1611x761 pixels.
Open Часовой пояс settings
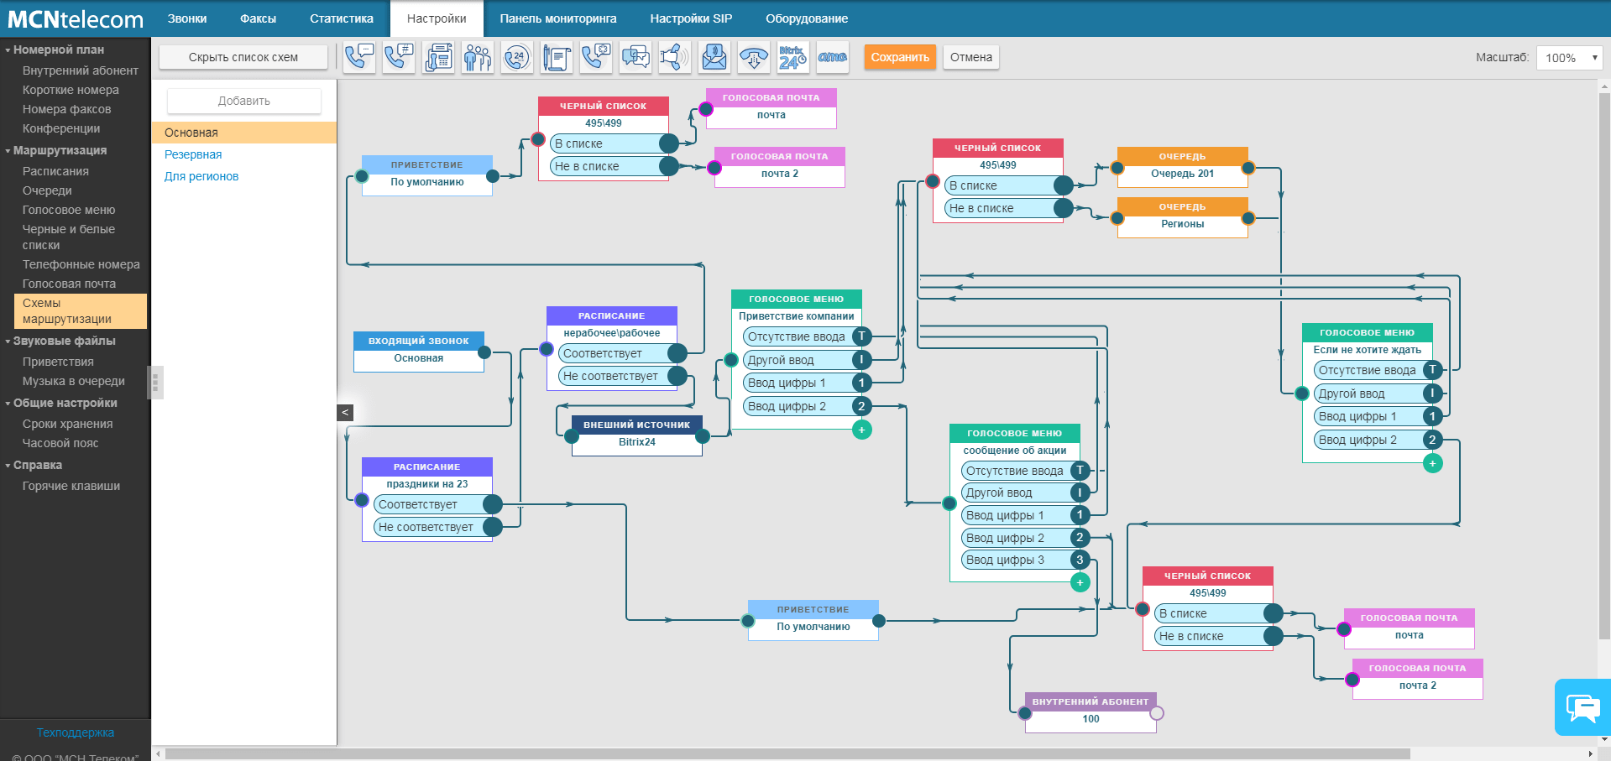coord(60,443)
